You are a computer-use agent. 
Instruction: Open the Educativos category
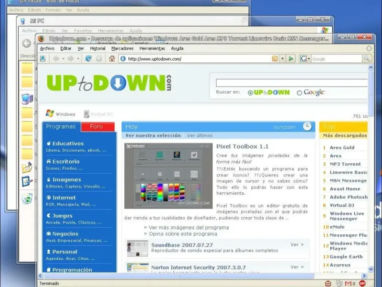coord(68,143)
